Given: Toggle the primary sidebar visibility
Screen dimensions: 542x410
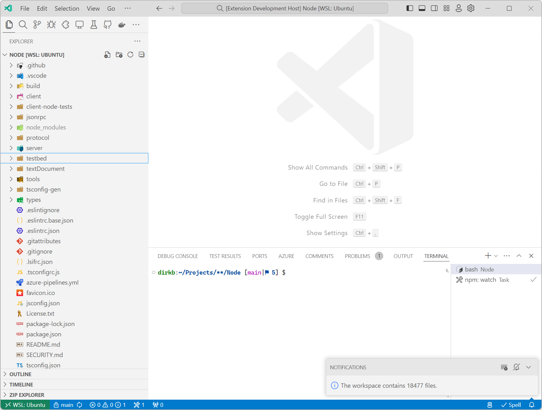Looking at the screenshot, I should [x=409, y=8].
